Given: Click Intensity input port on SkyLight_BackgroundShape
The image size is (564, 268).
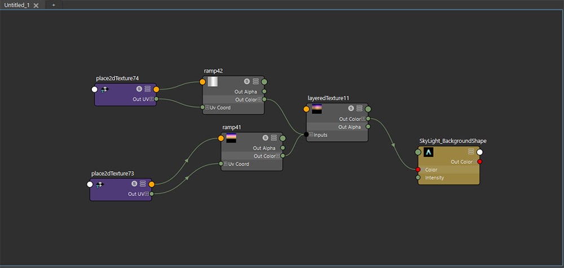Looking at the screenshot, I should 418,177.
